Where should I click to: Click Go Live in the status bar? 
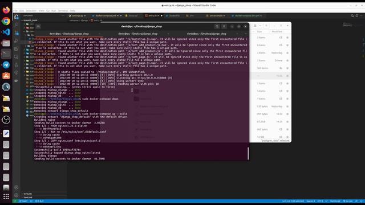point(348,201)
